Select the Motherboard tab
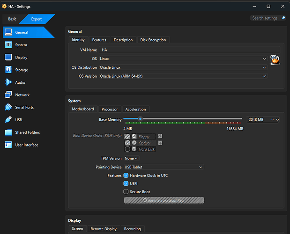The width and height of the screenshot is (290, 234). [x=83, y=109]
